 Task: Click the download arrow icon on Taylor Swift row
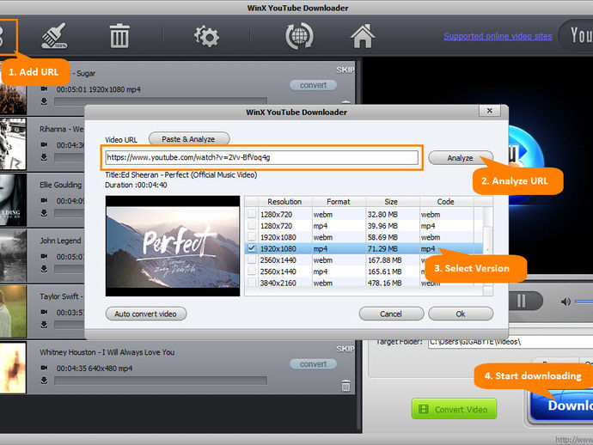tap(44, 325)
